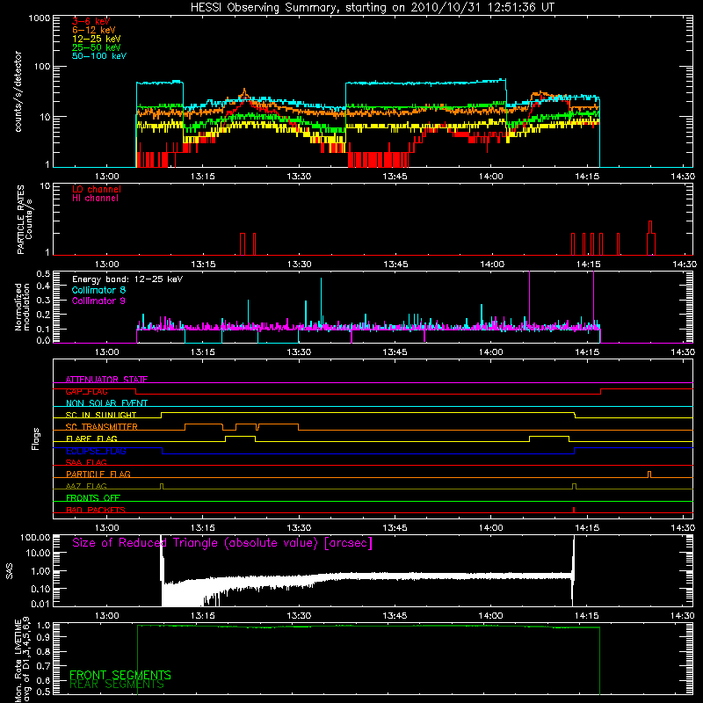Select the Collimator 8 legend label
The width and height of the screenshot is (703, 703).
tap(98, 290)
